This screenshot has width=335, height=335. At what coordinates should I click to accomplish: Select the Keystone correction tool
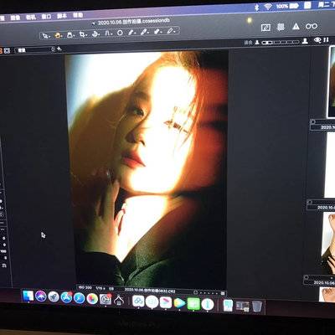(x=108, y=33)
